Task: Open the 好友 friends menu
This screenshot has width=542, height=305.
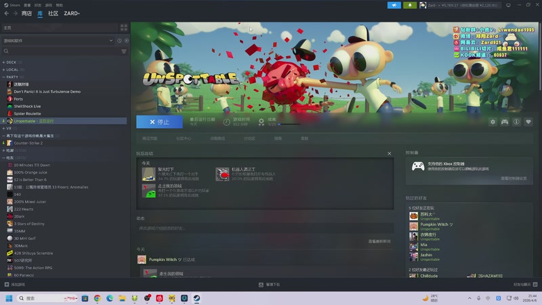Action: [38, 5]
